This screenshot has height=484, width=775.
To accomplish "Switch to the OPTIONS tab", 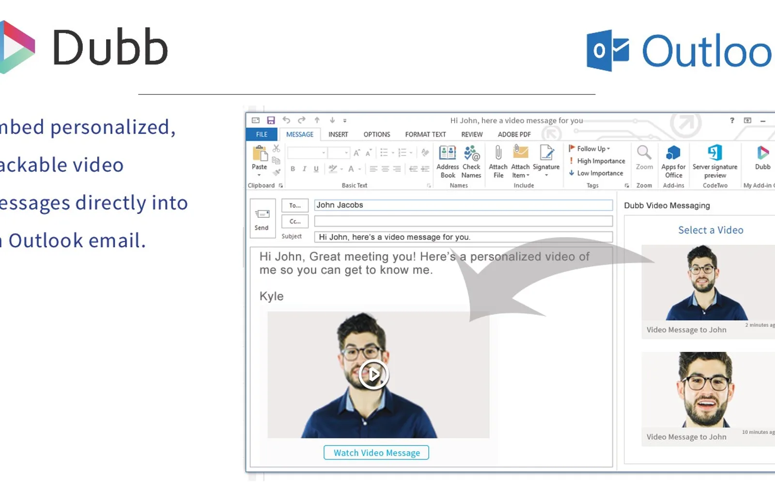I will click(x=377, y=134).
